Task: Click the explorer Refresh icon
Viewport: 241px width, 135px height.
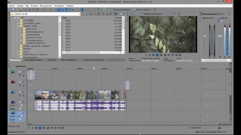Action: click(86, 14)
